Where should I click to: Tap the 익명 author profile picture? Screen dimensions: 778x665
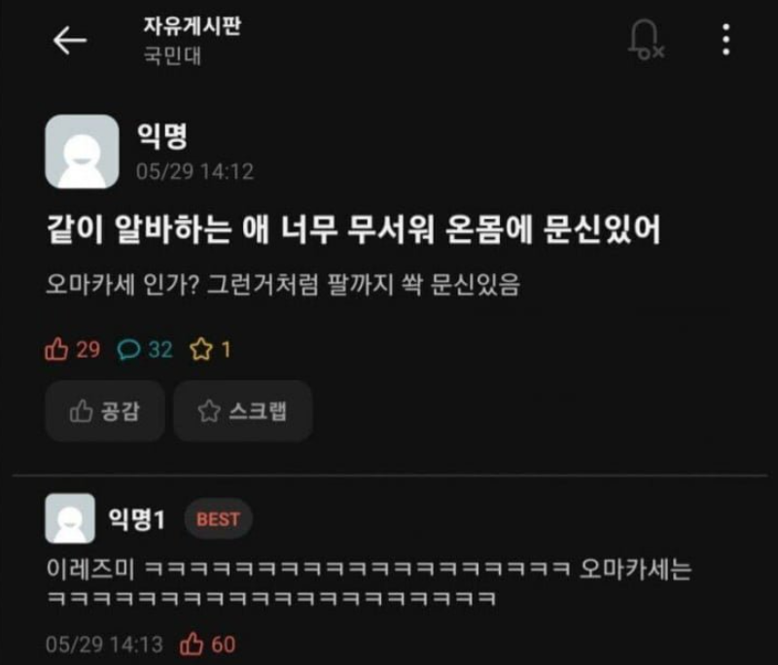click(x=82, y=152)
